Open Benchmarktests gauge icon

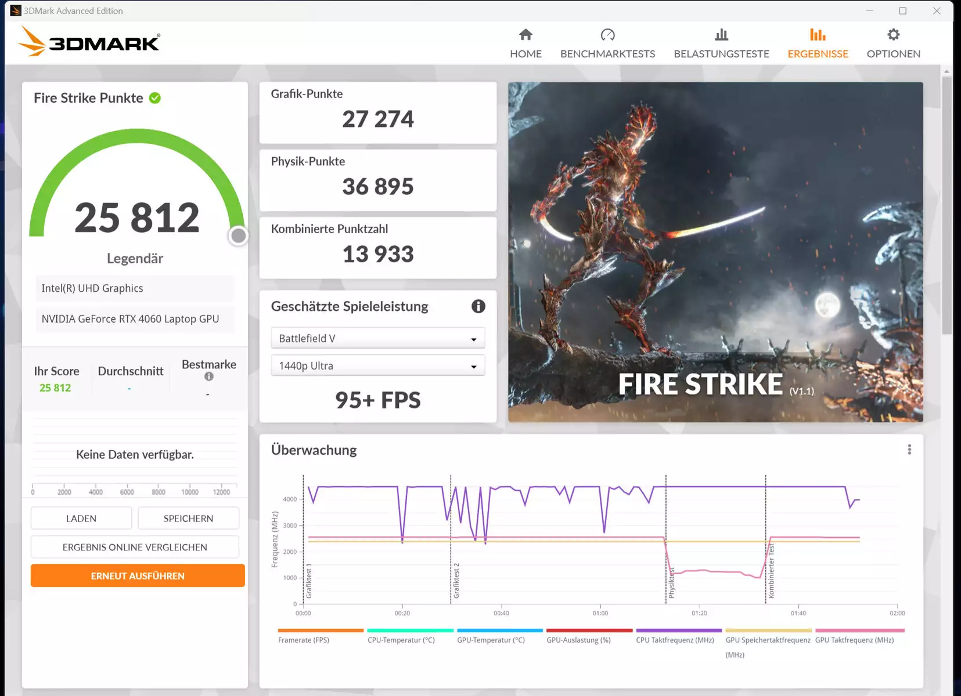pos(607,35)
